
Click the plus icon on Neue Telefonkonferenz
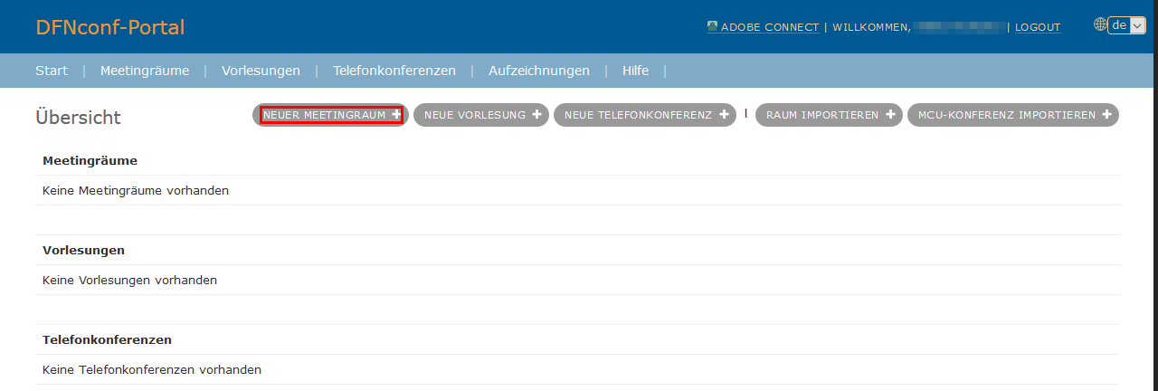724,115
